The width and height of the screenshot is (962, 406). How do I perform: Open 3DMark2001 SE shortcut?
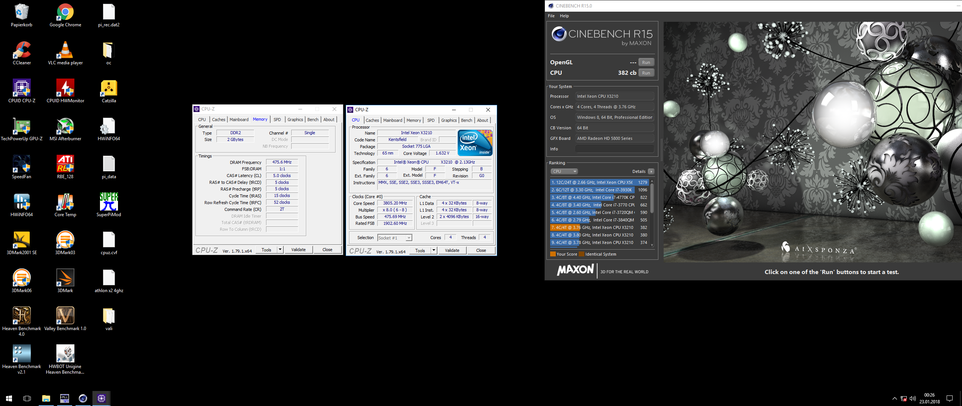[21, 243]
